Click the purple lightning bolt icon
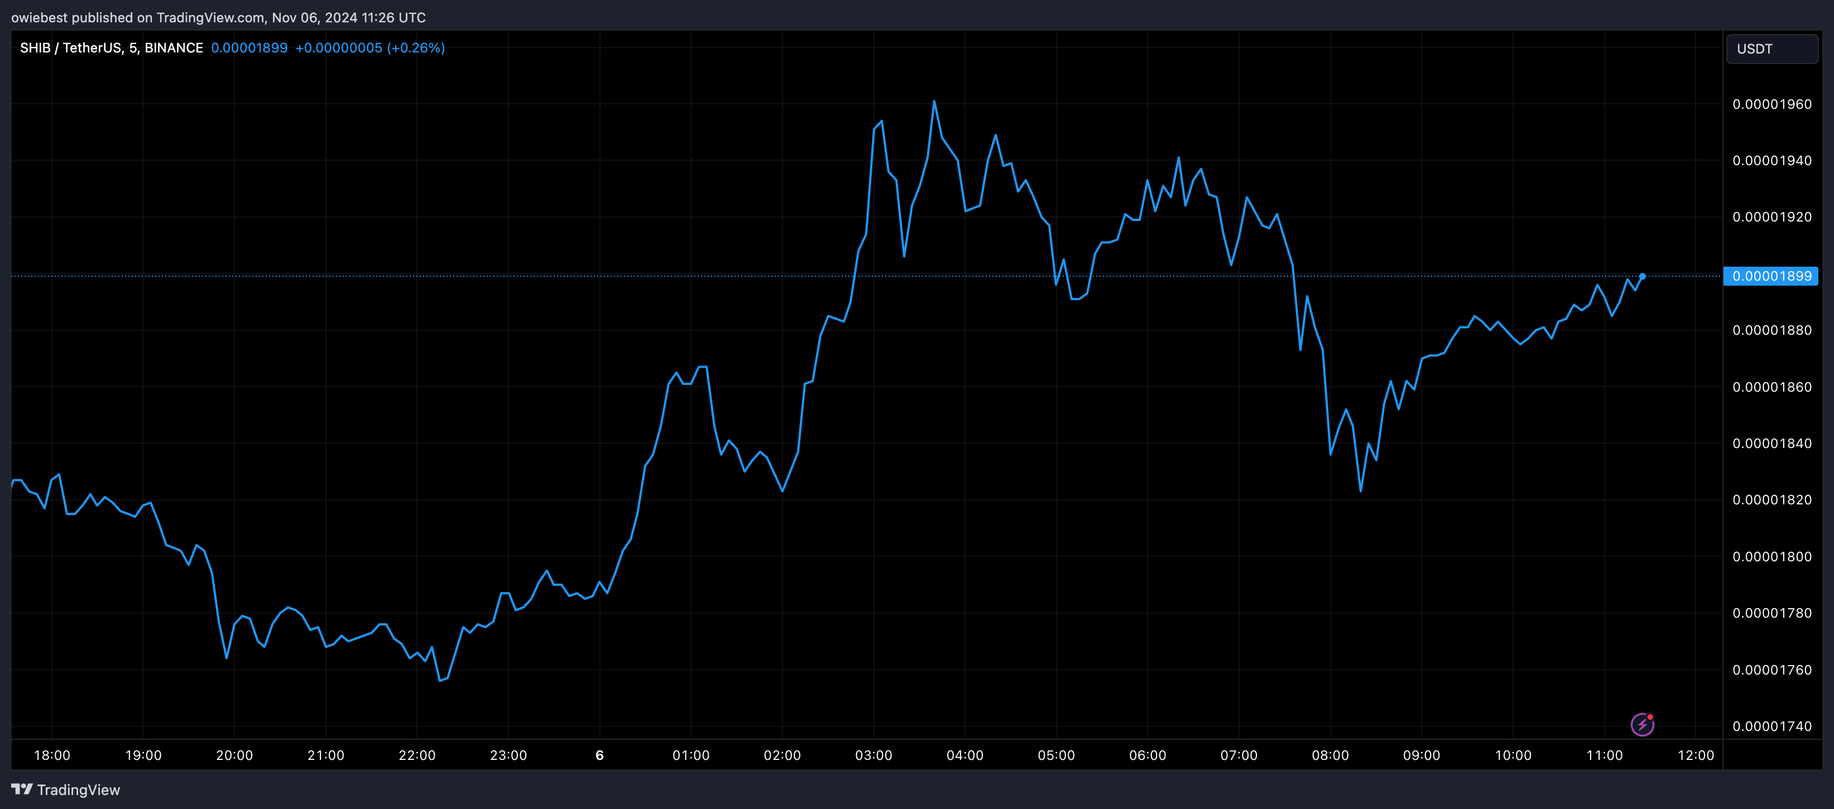This screenshot has height=809, width=1834. 1642,724
